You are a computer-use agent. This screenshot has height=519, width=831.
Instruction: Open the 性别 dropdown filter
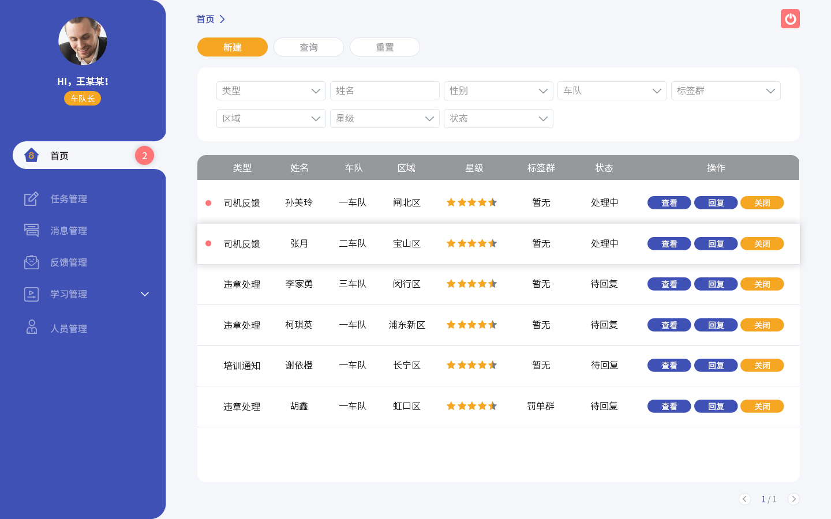[x=499, y=91]
